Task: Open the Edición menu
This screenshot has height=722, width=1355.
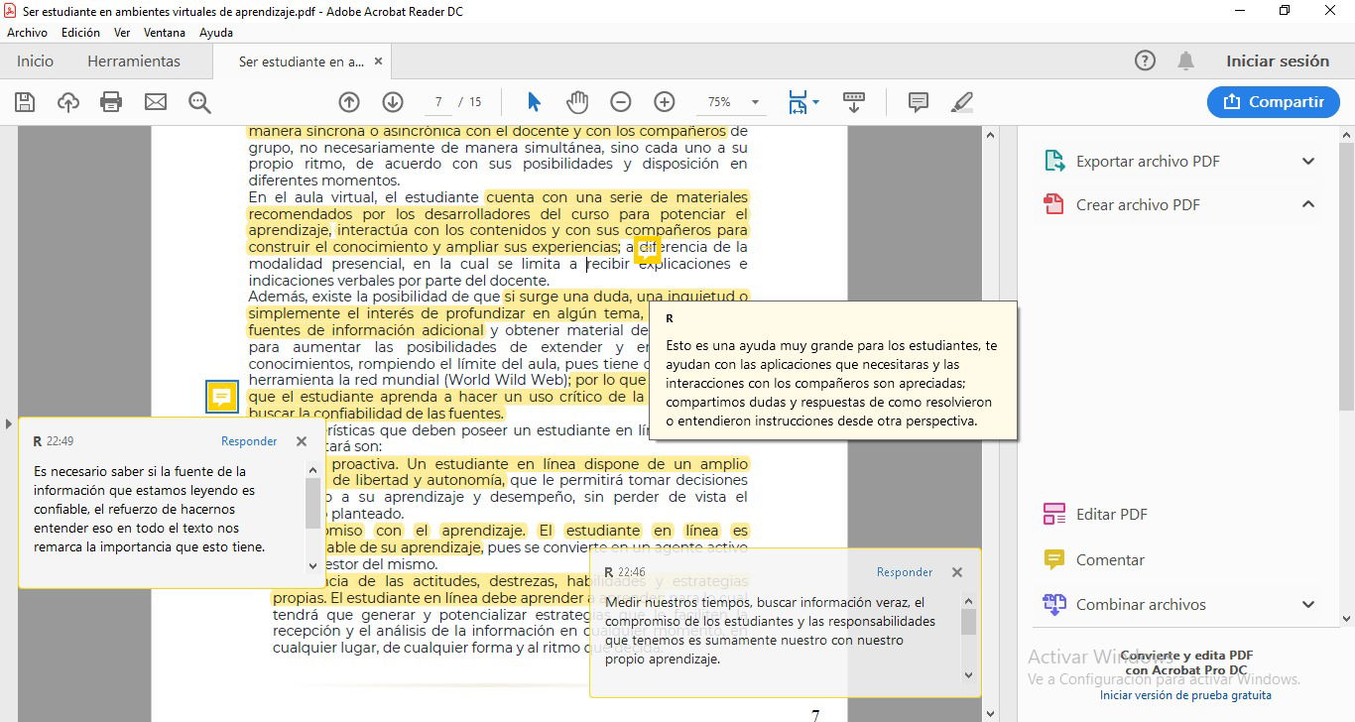Action: point(80,33)
